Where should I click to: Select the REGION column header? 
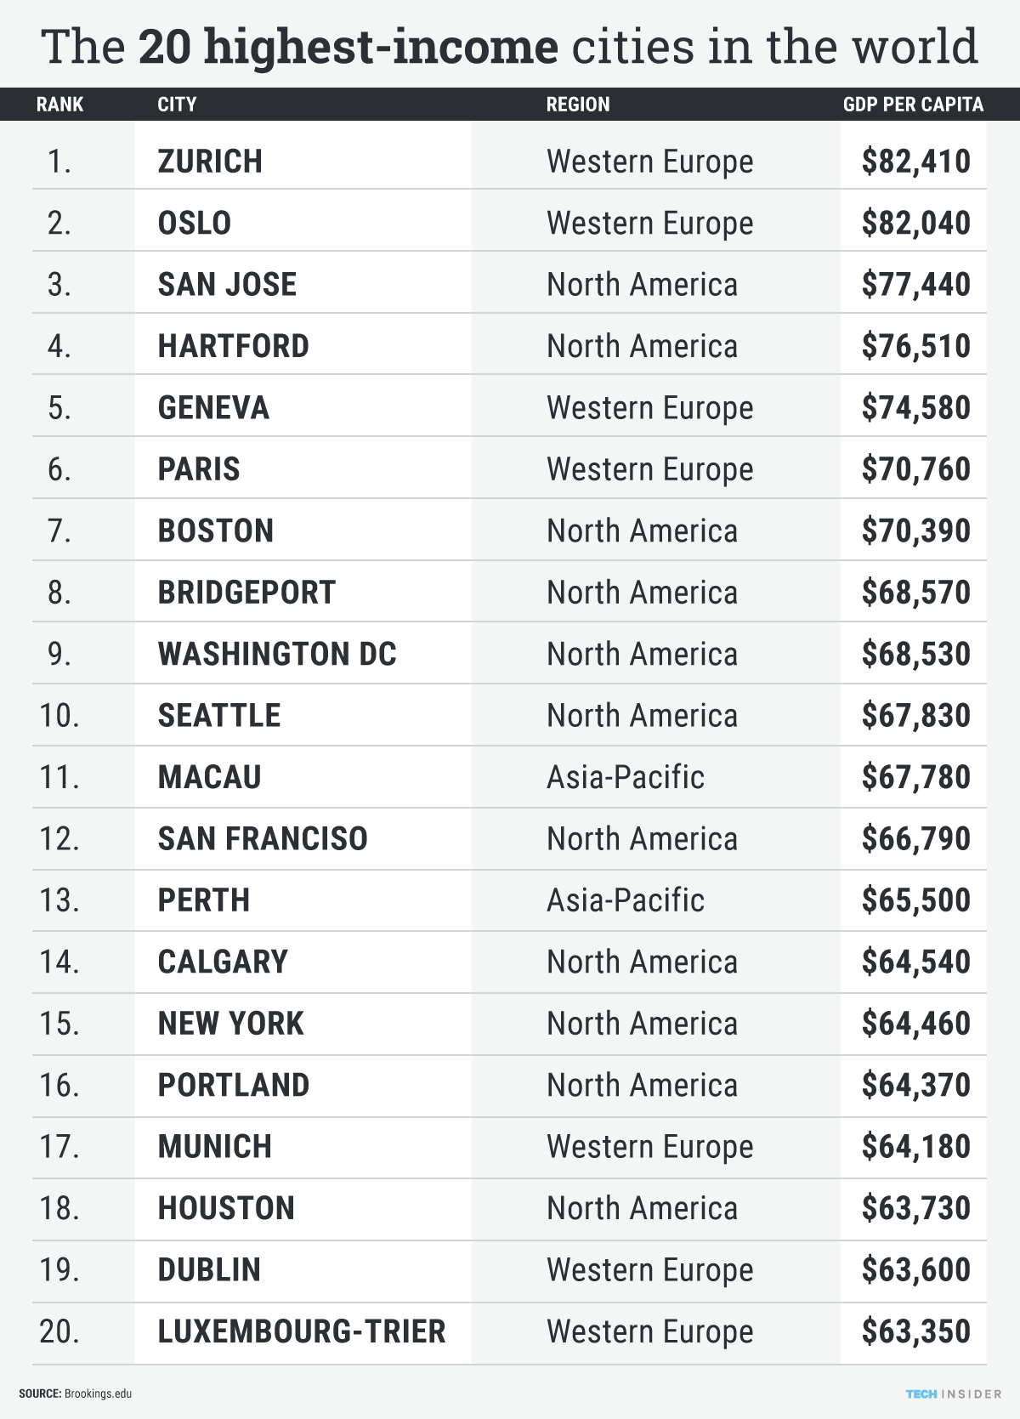point(578,105)
